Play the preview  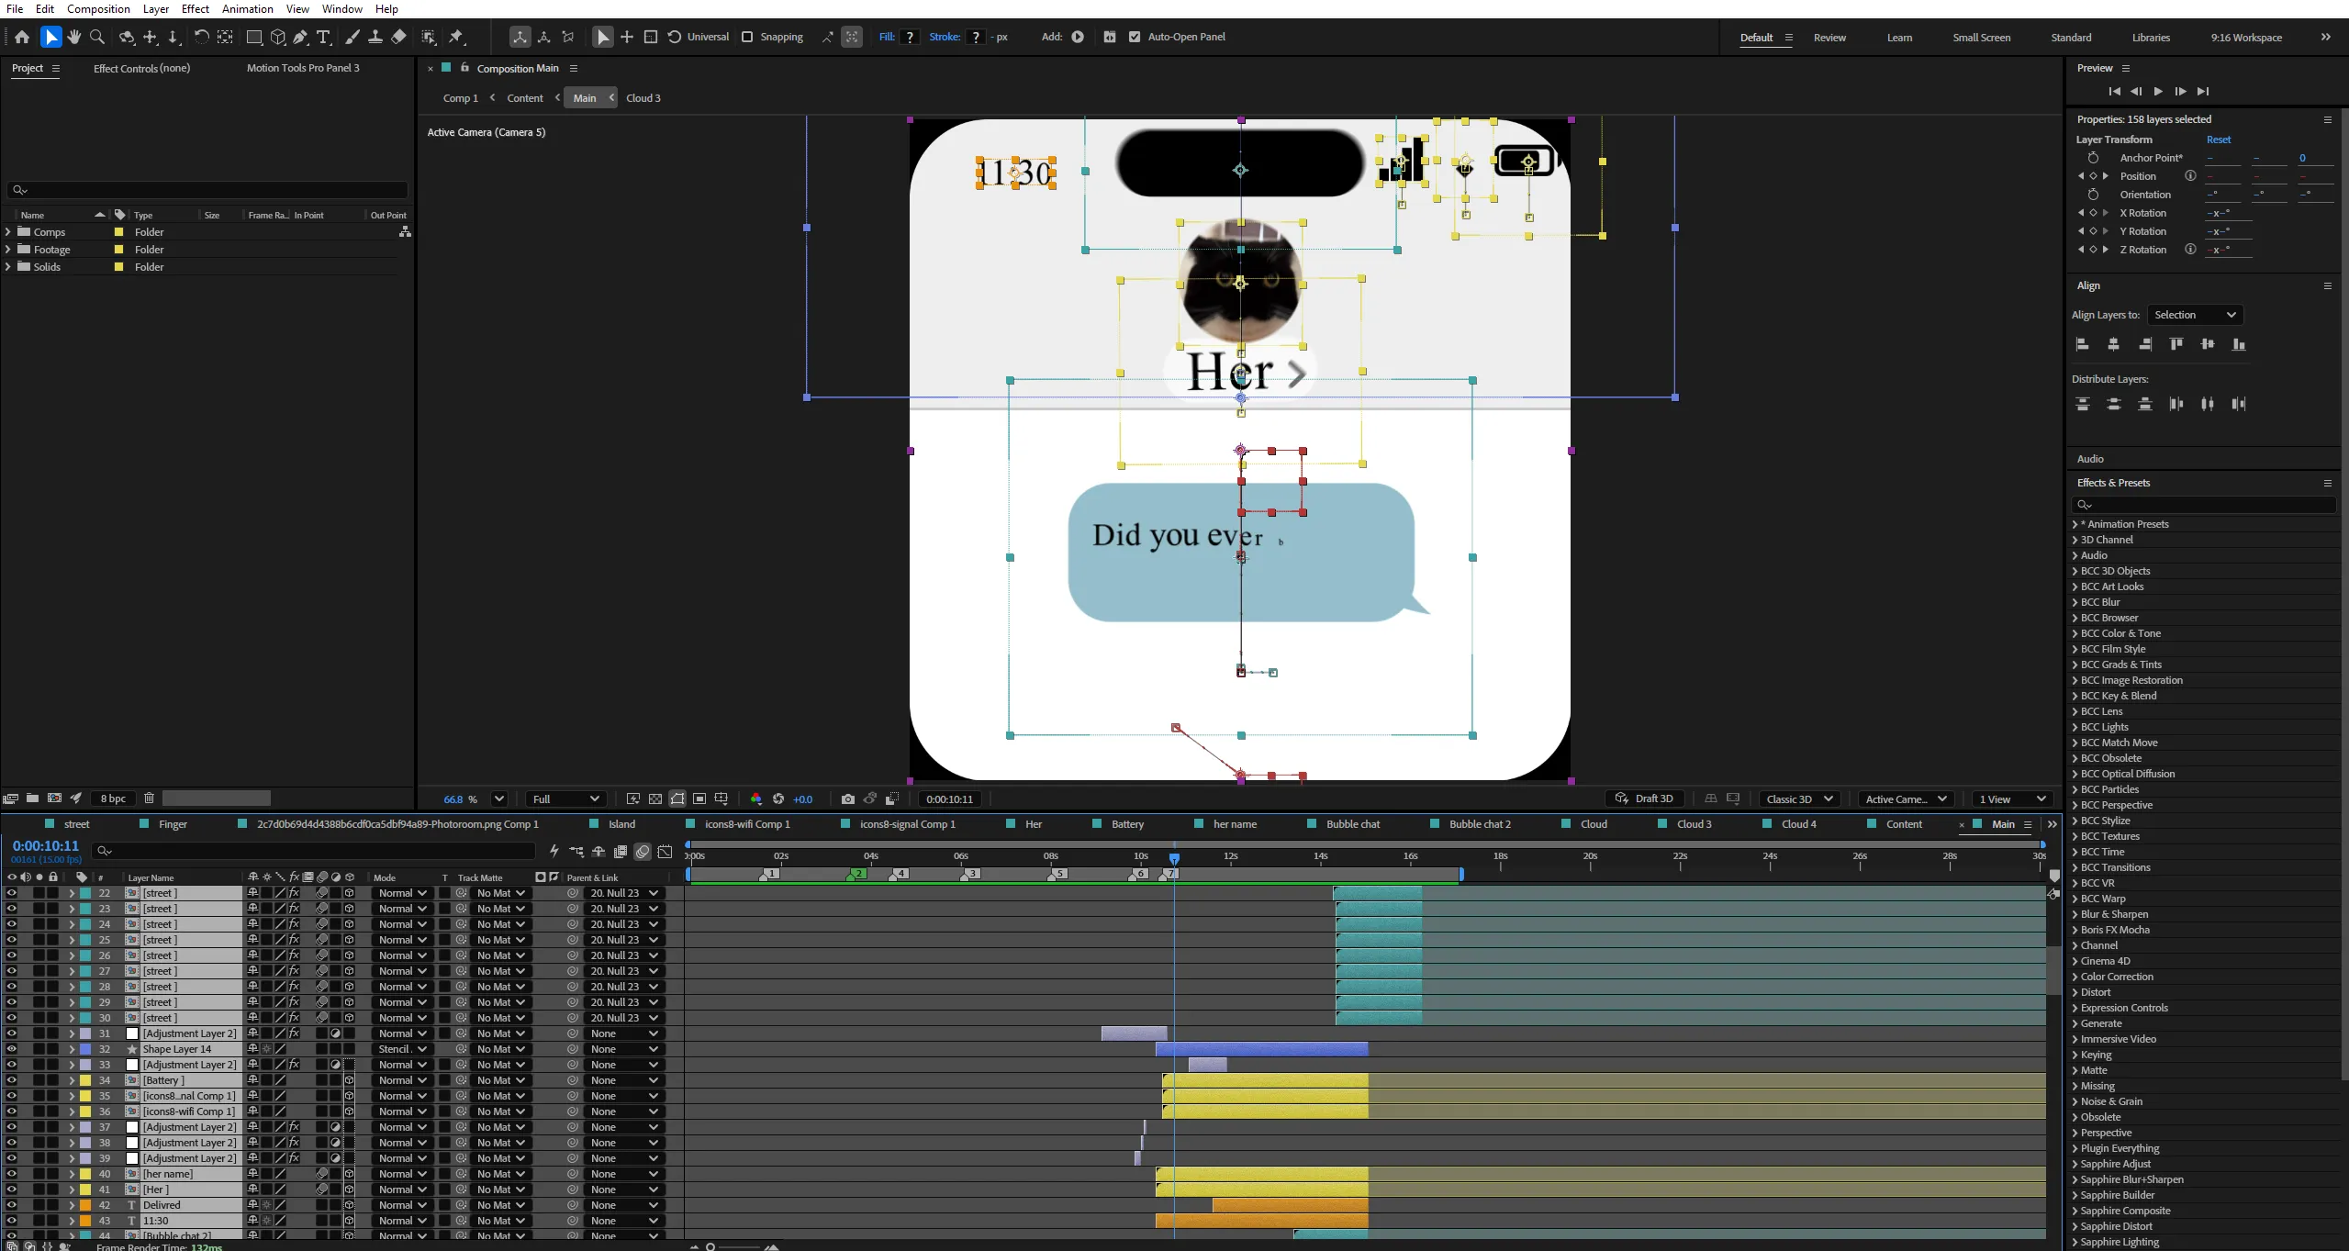[2158, 91]
